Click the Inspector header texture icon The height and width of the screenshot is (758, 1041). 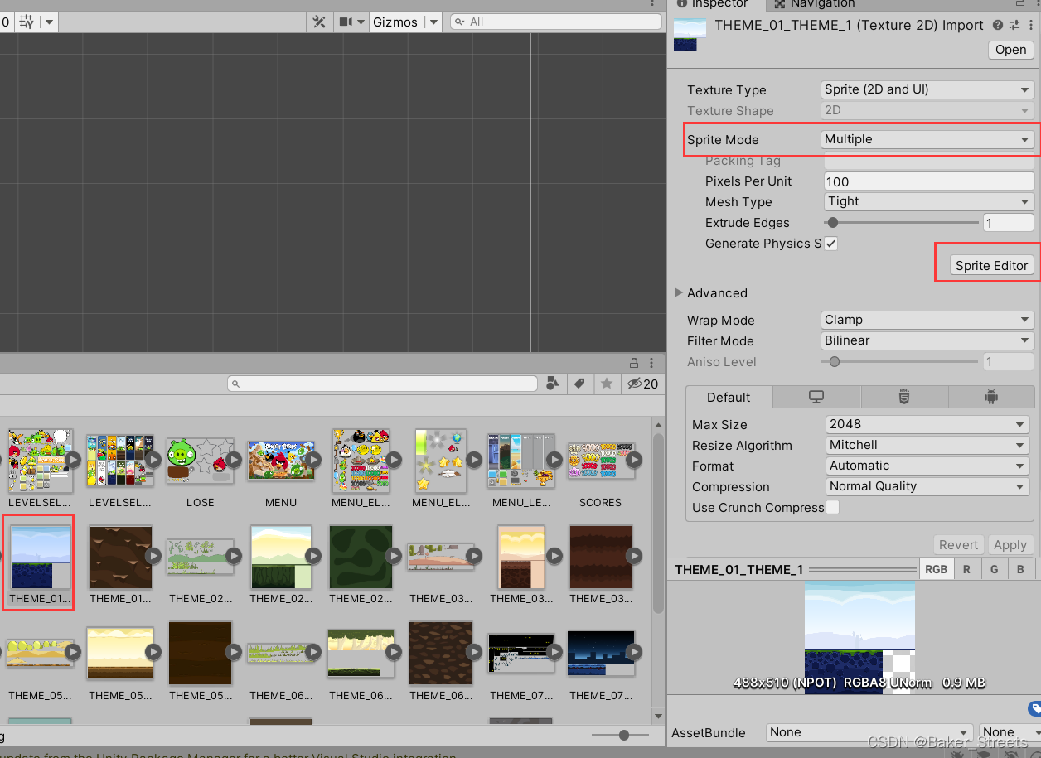[x=690, y=33]
